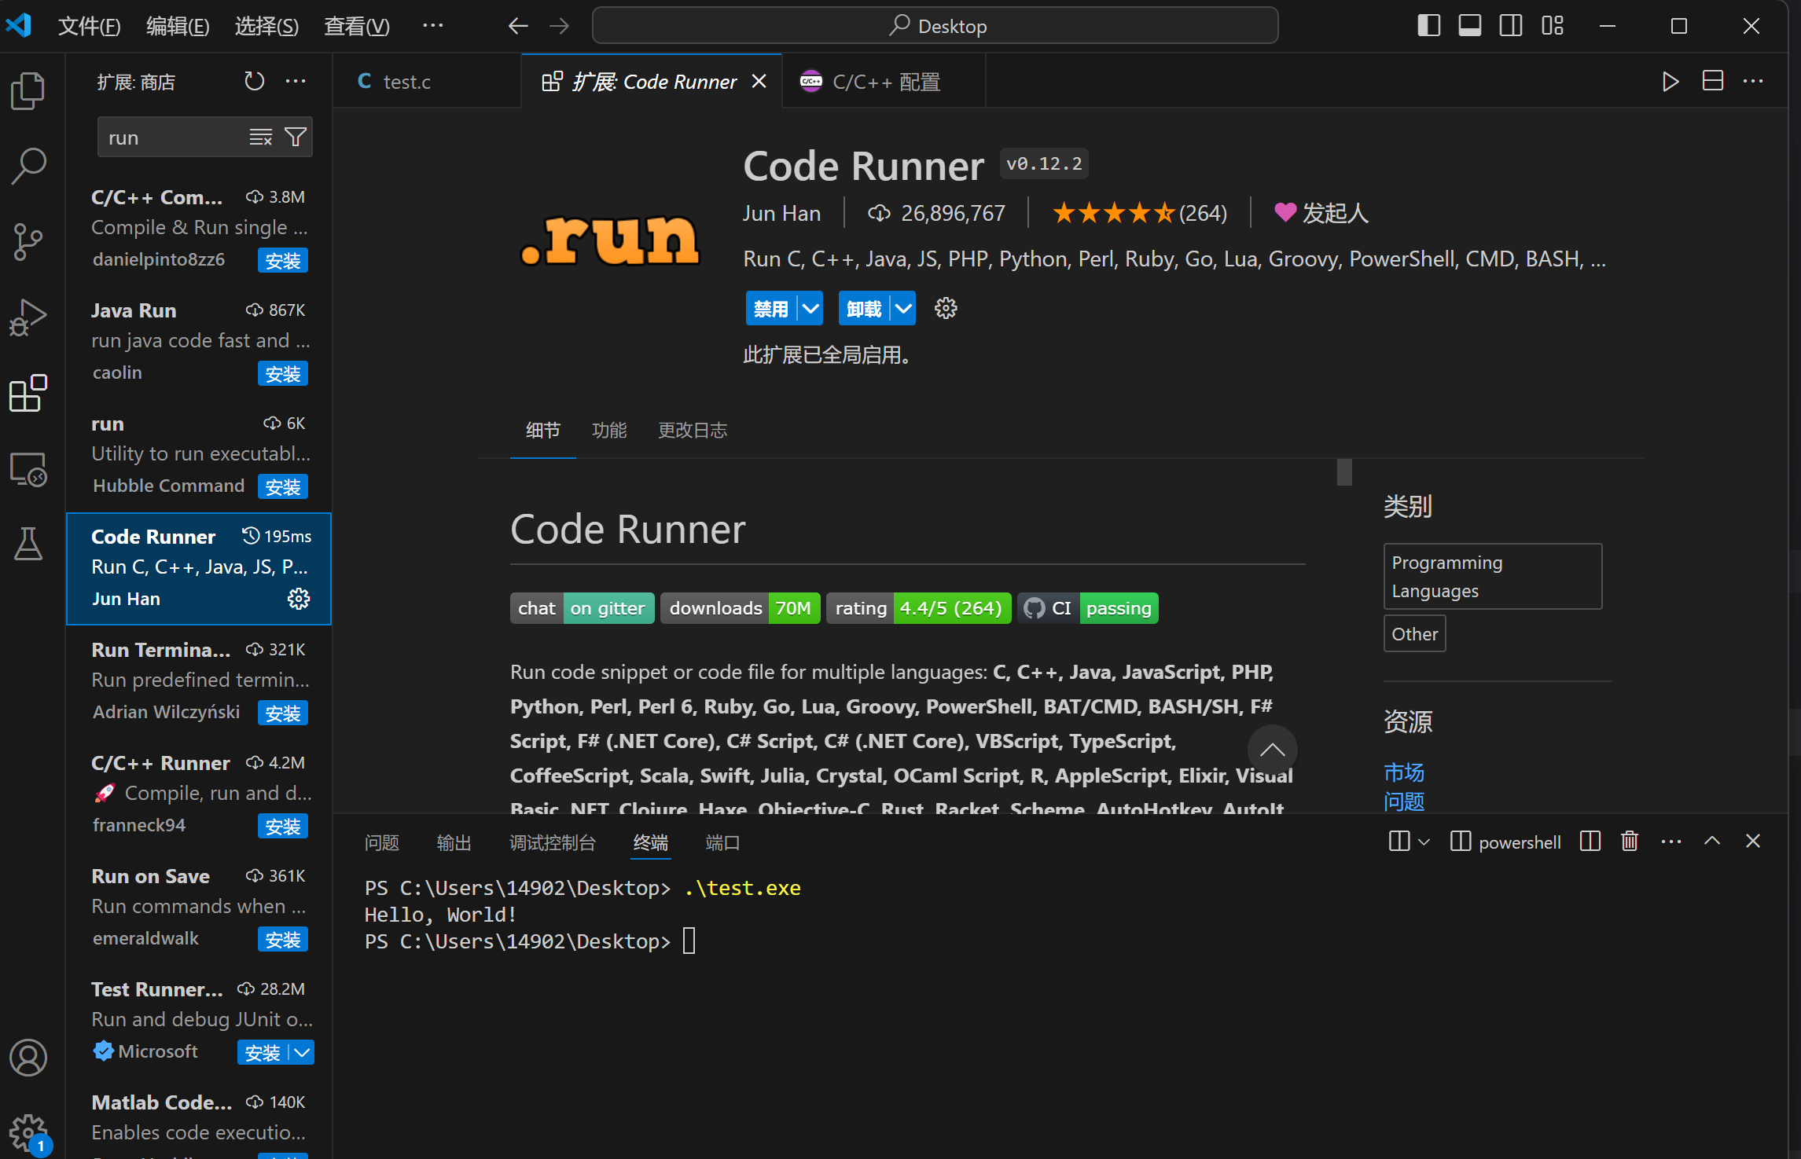Expand the Uninstall button dropdown

(904, 308)
